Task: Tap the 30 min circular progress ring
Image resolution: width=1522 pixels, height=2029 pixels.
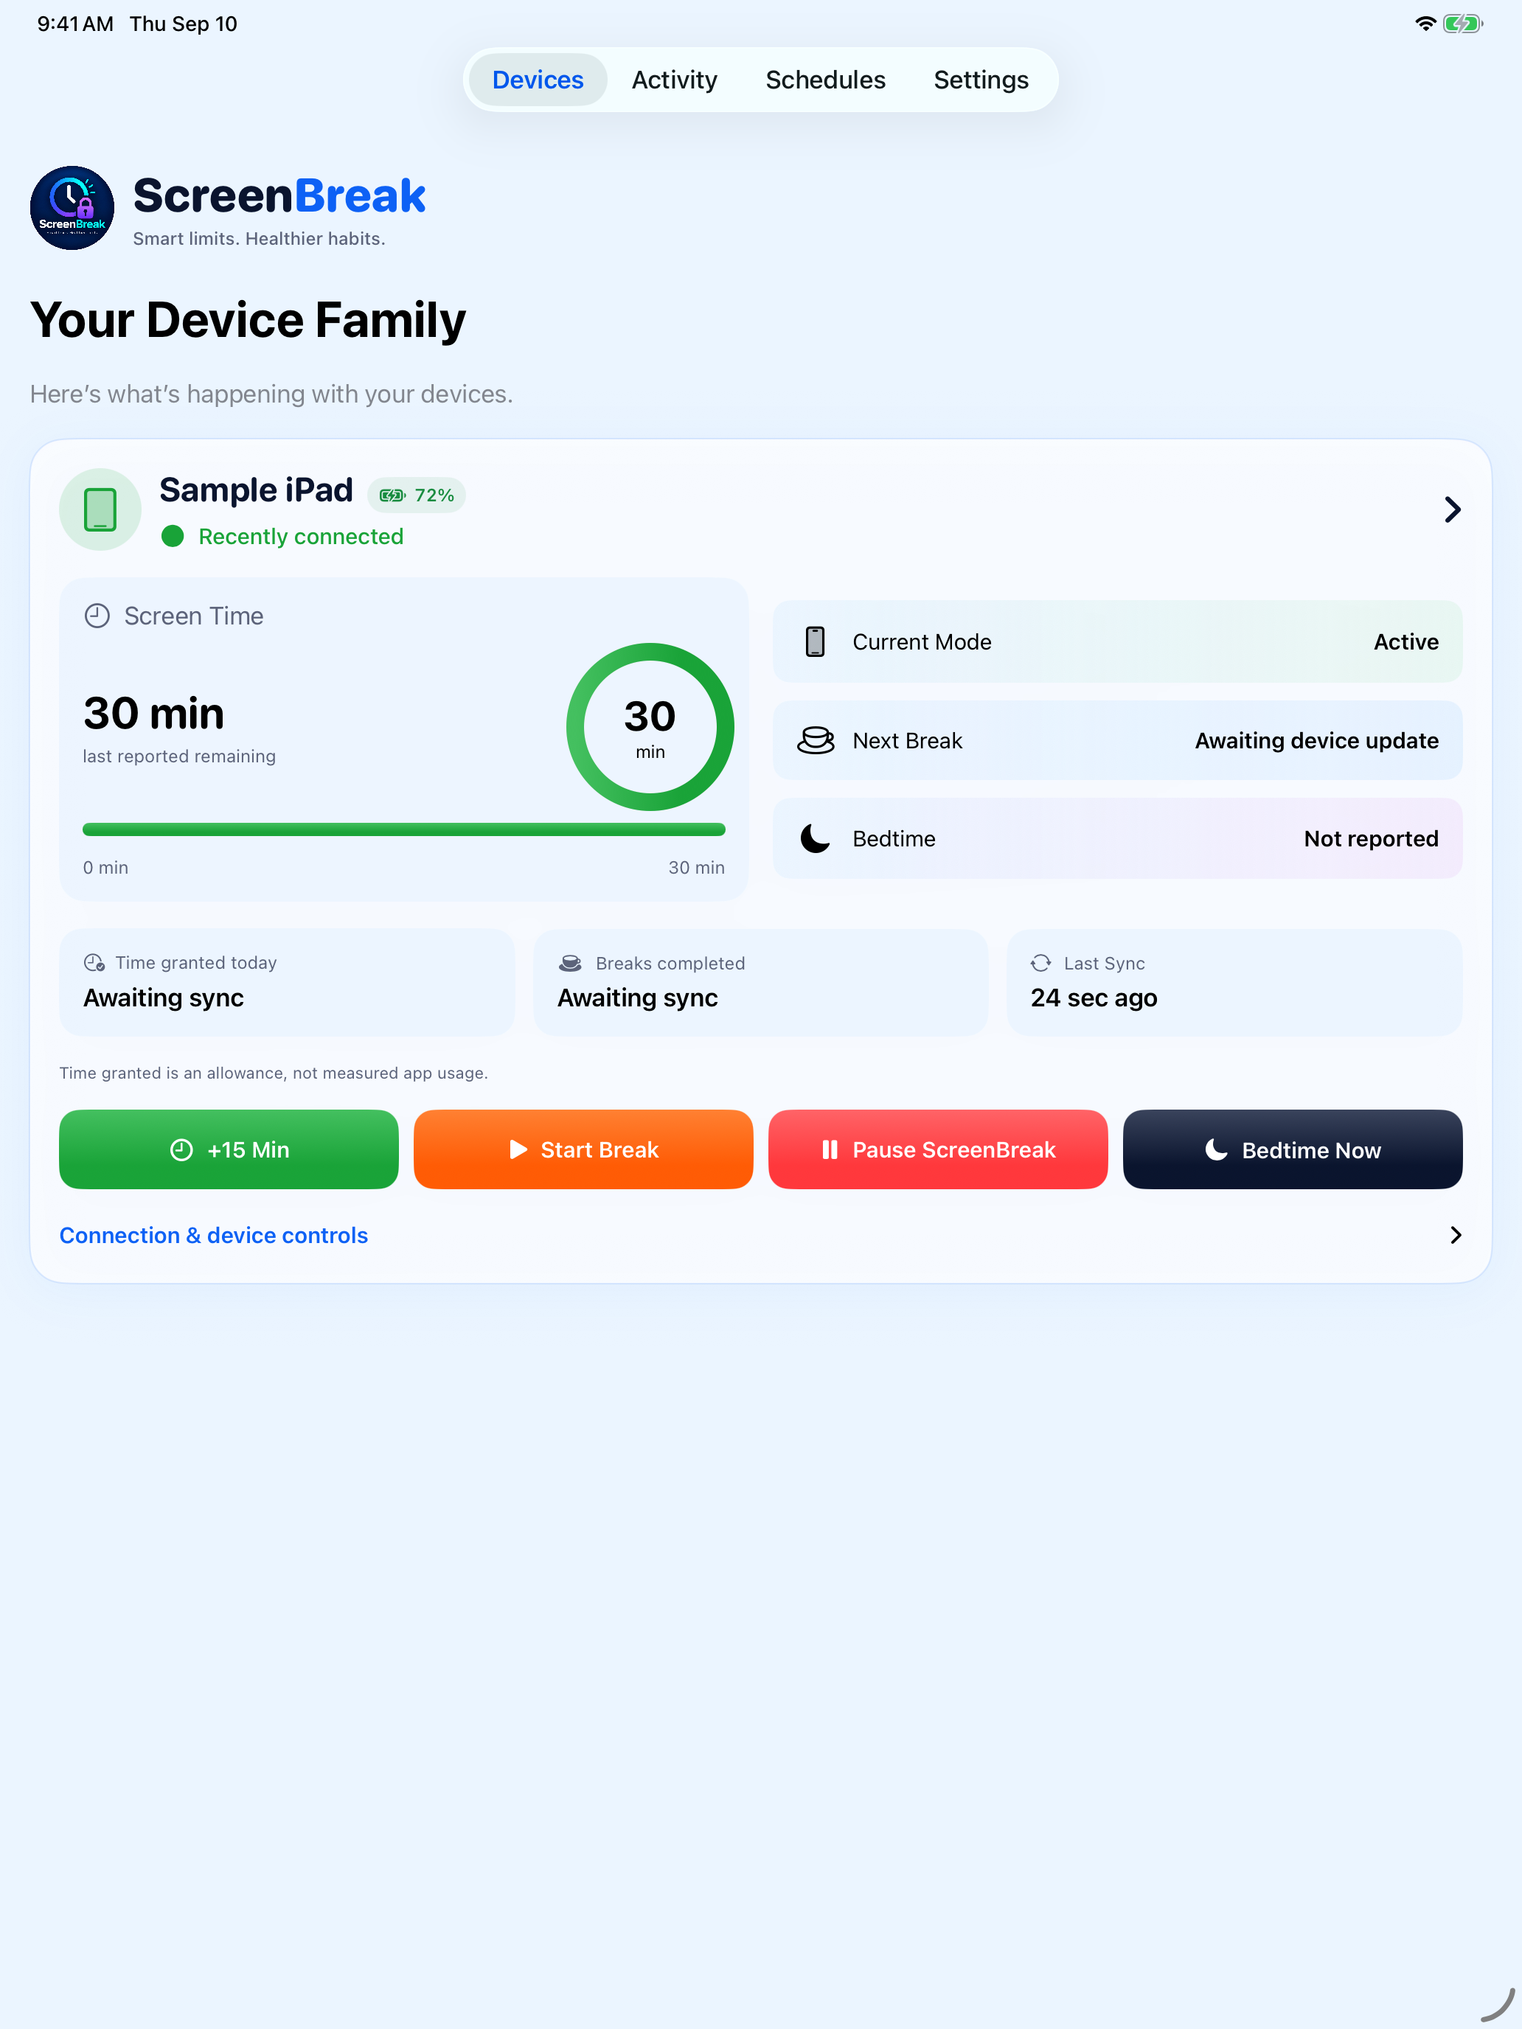Action: 650,726
